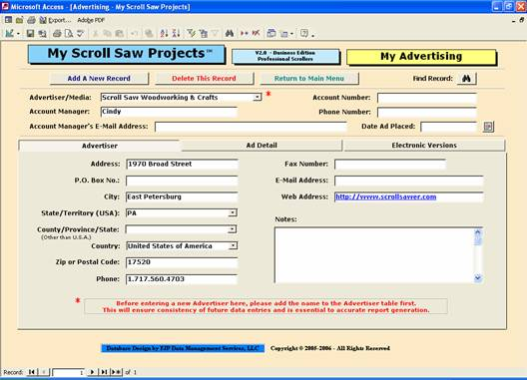Expand the New Object dropdown arrow
Screen dimensions: 527x380
291,34
